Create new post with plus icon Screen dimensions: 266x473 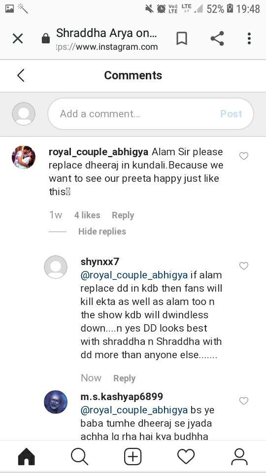(133, 457)
